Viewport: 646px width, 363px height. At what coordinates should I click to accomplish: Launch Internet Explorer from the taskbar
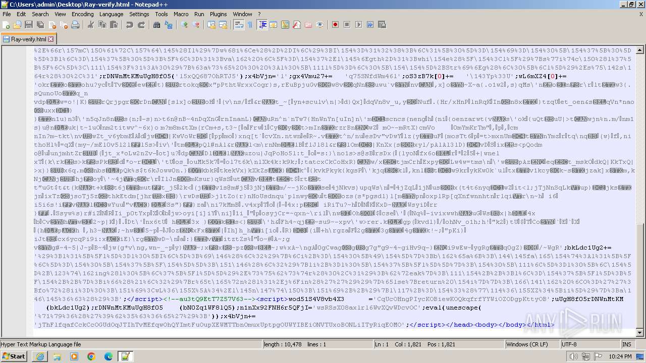click(40, 356)
